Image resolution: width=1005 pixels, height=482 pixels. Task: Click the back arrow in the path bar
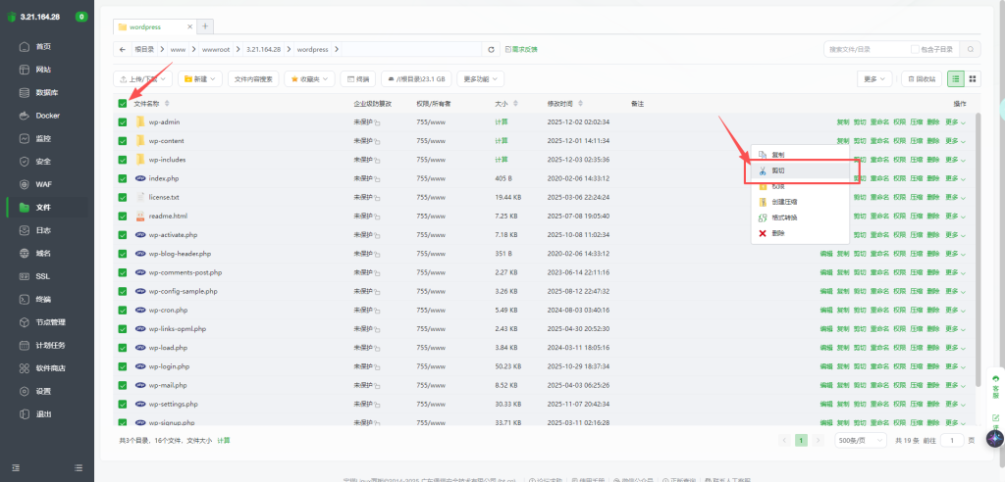pos(123,49)
